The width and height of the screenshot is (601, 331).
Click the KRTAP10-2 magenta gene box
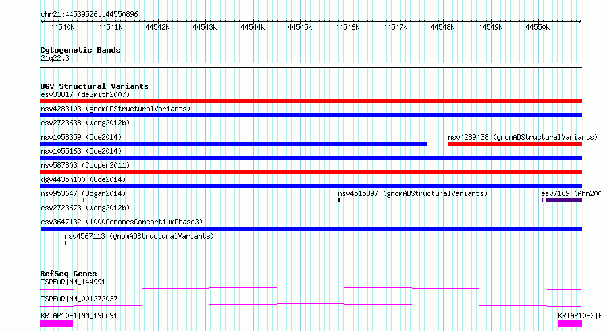click(570, 324)
